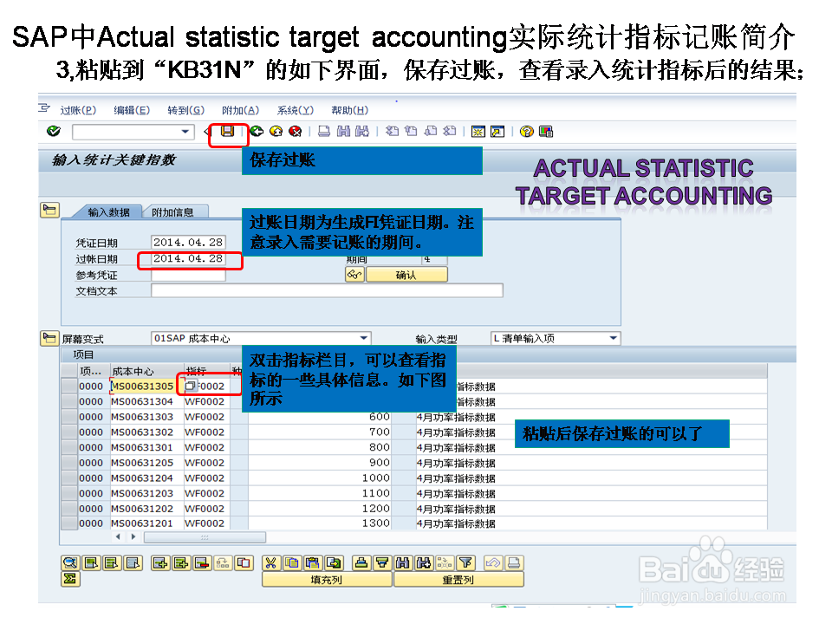Switch to the 附加信息 tab
Viewport: 832px width, 624px height.
coord(173,211)
